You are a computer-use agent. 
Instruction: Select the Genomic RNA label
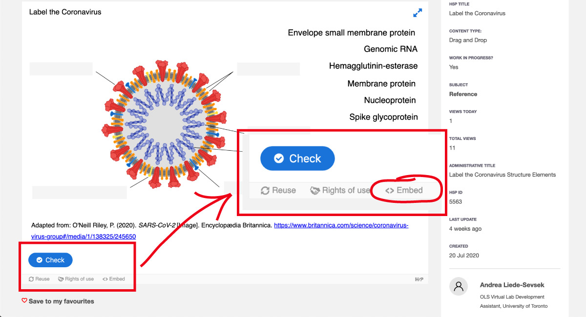click(391, 49)
